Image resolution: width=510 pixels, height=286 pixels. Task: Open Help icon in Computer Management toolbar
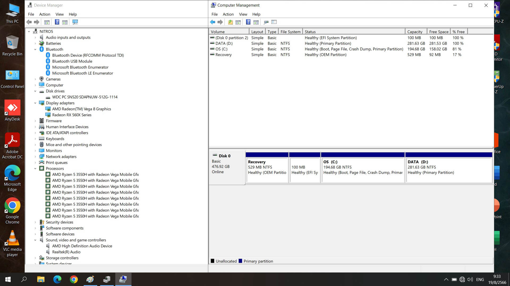click(x=248, y=22)
